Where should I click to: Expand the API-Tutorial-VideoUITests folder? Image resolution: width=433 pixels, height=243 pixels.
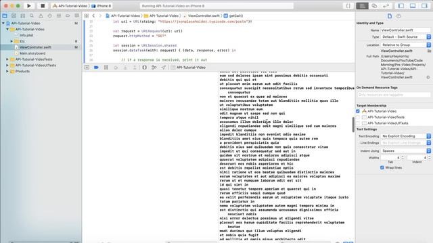(x=7, y=65)
